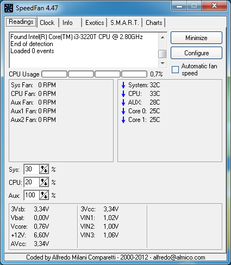
Task: Click the Sys speed percent spinner arrows
Action: 44,169
